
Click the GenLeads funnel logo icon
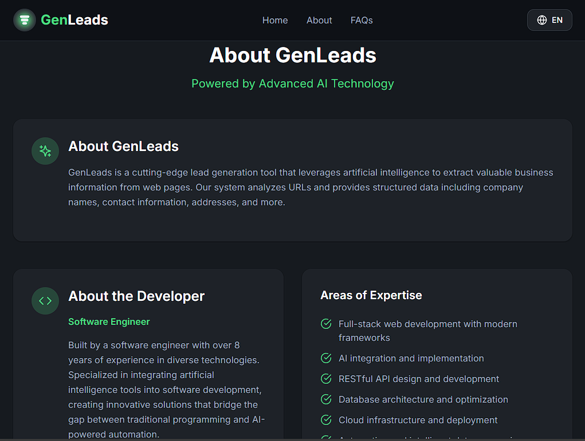(x=25, y=20)
